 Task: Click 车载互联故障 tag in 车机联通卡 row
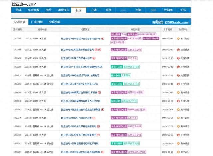click(135, 50)
